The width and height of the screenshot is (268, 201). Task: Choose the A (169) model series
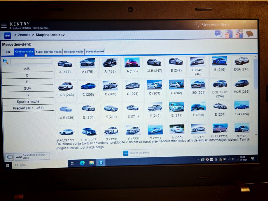tap(110, 66)
